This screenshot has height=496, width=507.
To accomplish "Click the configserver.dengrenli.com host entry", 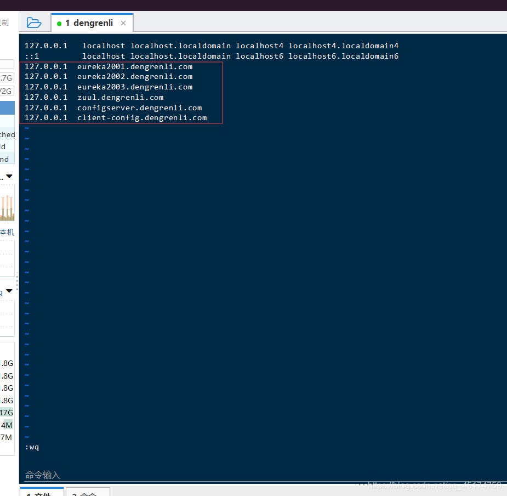I will tap(139, 108).
